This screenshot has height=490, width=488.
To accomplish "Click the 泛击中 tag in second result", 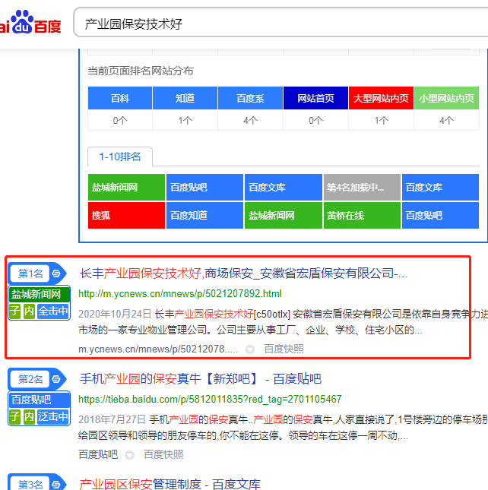I will tap(53, 417).
